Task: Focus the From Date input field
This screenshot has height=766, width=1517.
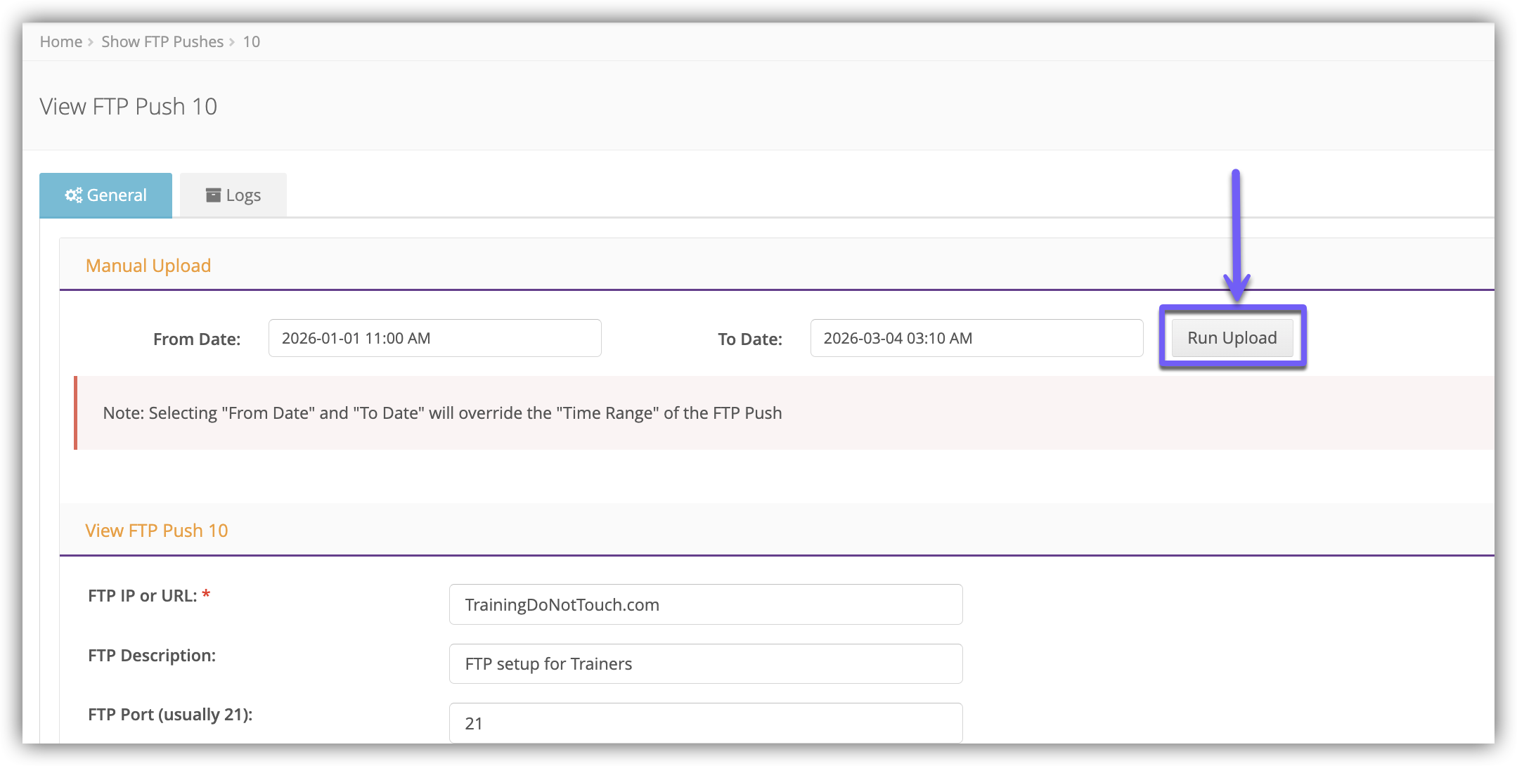Action: tap(434, 338)
